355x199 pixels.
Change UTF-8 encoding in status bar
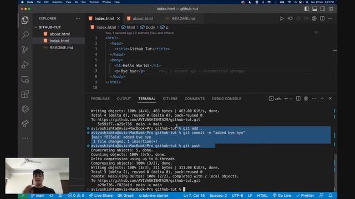[x=237, y=195]
